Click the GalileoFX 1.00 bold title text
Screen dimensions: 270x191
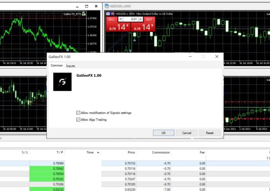89,75
